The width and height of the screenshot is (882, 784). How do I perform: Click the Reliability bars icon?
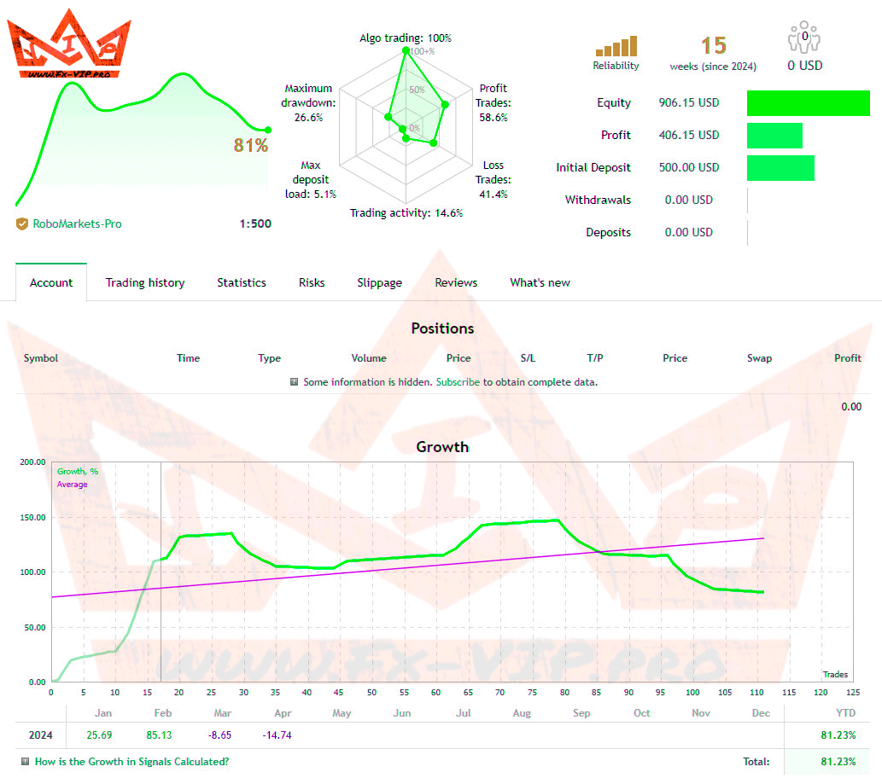click(x=616, y=46)
